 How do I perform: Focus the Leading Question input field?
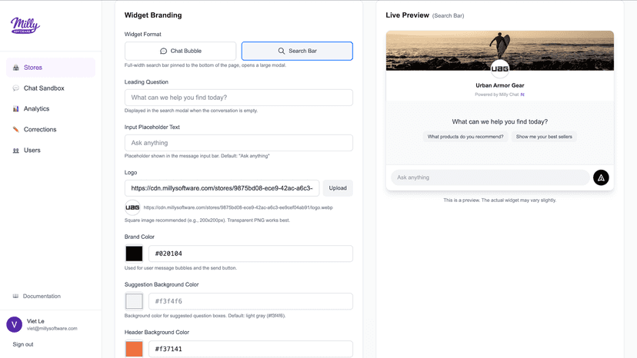point(238,98)
